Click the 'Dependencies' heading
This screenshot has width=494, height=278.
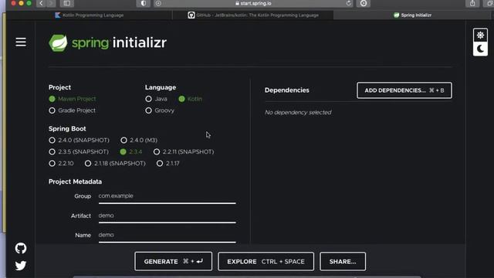tap(286, 90)
